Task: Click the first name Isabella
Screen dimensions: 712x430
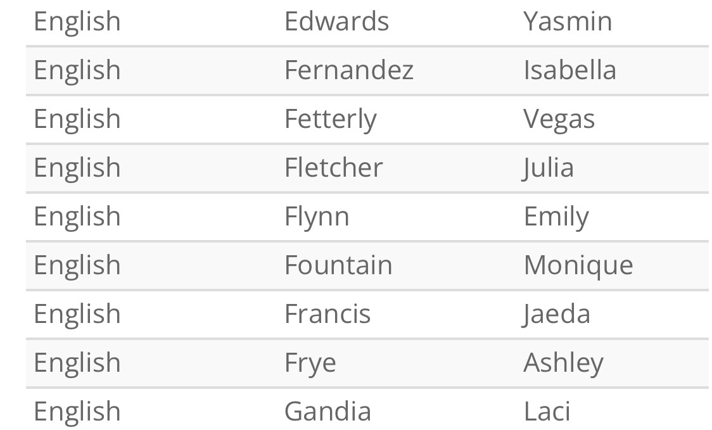Action: click(x=569, y=70)
